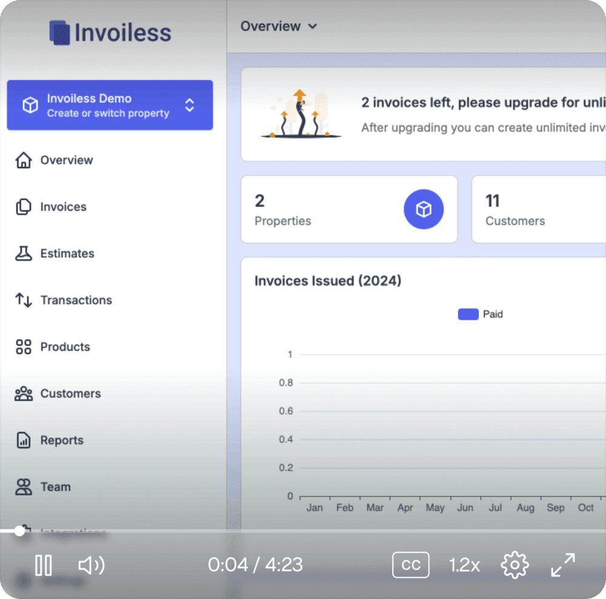Click the Jan label on chart axis

click(x=315, y=508)
